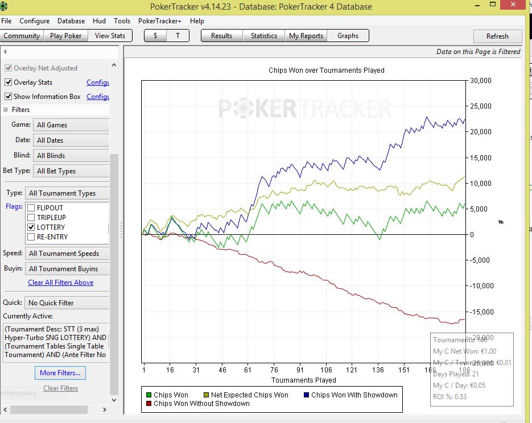The image size is (532, 423).
Task: Click sidebar vertical scrollbar up arrow
Action: point(114,65)
